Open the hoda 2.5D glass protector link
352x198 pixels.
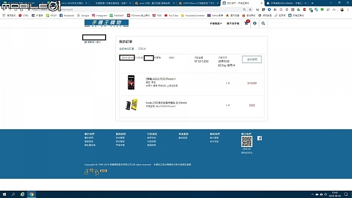coord(166,103)
